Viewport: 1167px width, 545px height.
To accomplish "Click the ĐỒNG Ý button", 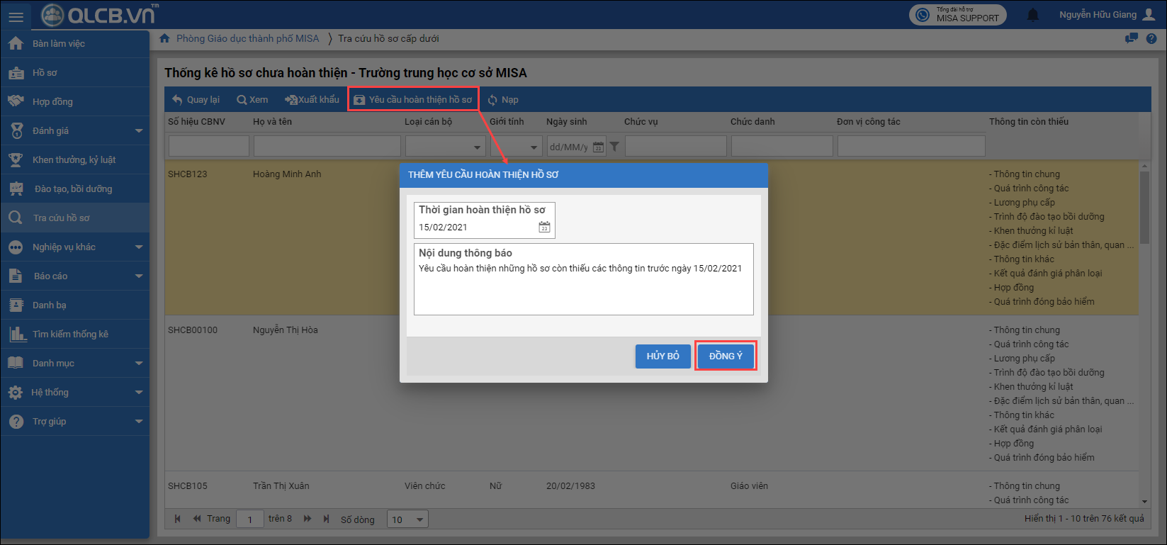I will 726,356.
